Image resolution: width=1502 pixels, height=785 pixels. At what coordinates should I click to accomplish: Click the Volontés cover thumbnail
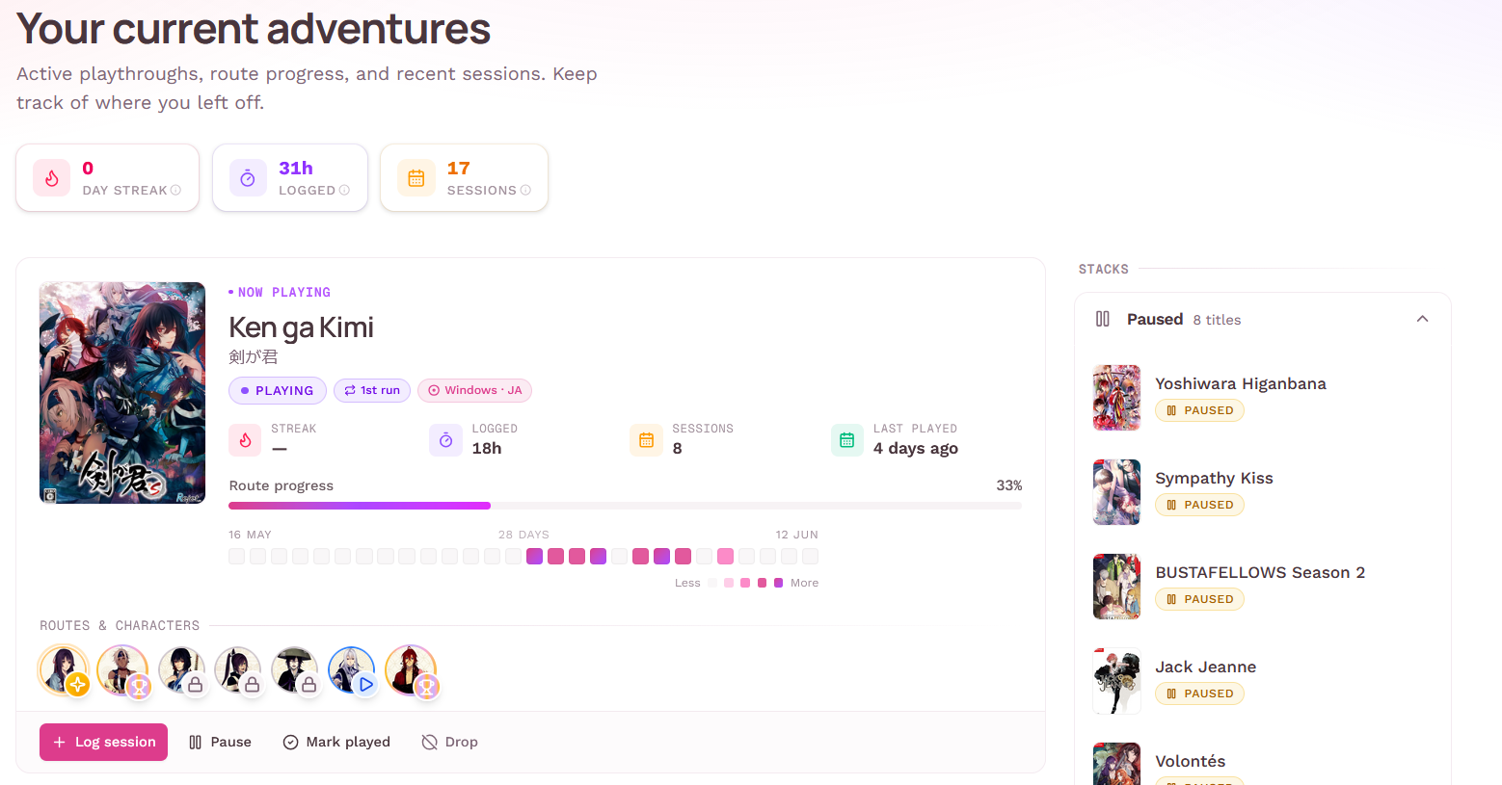(1117, 764)
